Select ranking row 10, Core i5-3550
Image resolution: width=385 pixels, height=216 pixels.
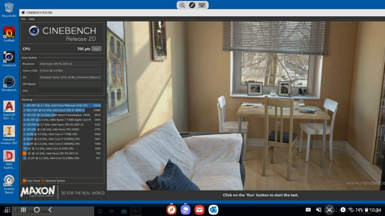pyautogui.click(x=62, y=148)
